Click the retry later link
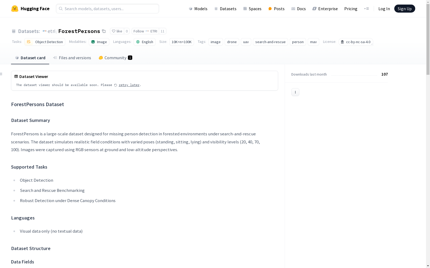Screen dimensions: 430x268 pos(129,85)
